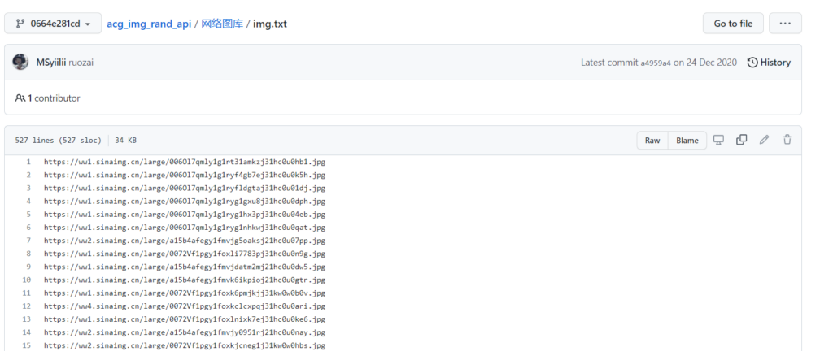This screenshot has height=351, width=833.
Task: Copy raw contents icon
Action: (741, 140)
